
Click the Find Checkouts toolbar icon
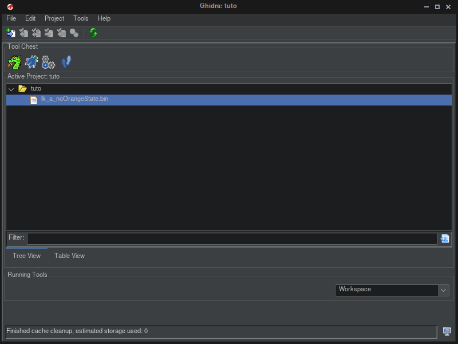74,33
